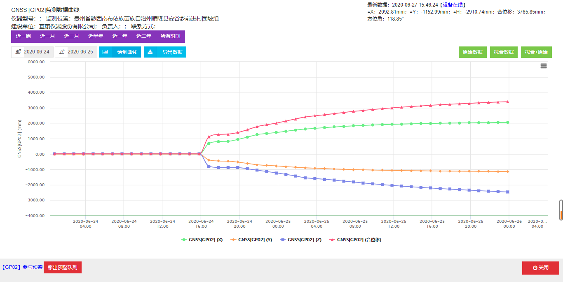This screenshot has height=282, width=563.
Task: Select the 近一周 time range
Action: 23,36
